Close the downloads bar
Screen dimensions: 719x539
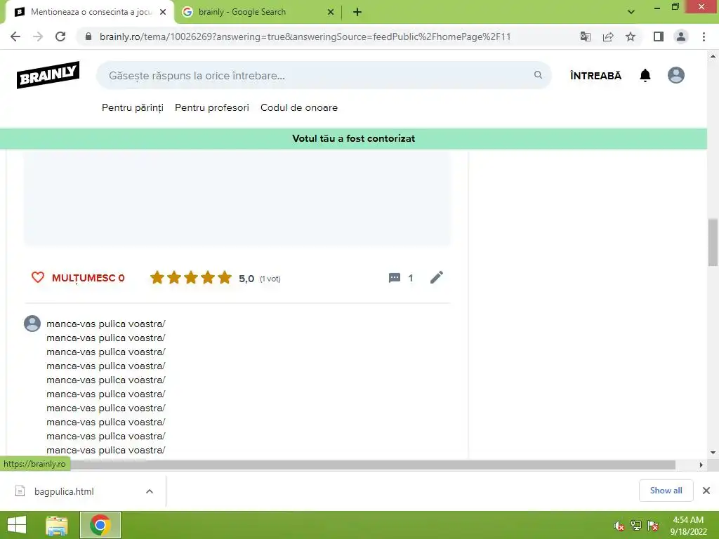click(706, 491)
